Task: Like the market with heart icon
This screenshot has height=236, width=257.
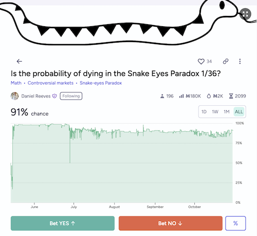Action: click(201, 62)
